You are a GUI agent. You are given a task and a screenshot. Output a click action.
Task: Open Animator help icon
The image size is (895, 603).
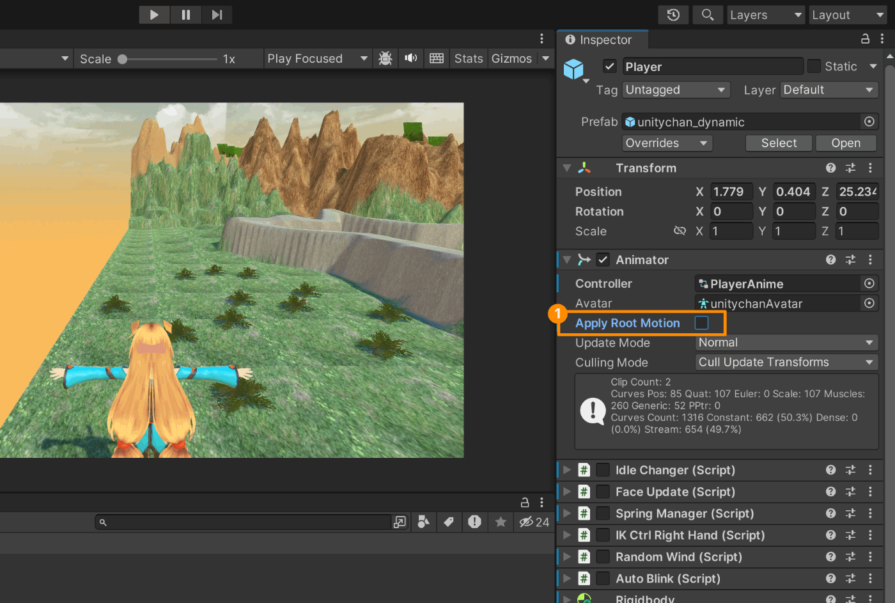tap(830, 260)
